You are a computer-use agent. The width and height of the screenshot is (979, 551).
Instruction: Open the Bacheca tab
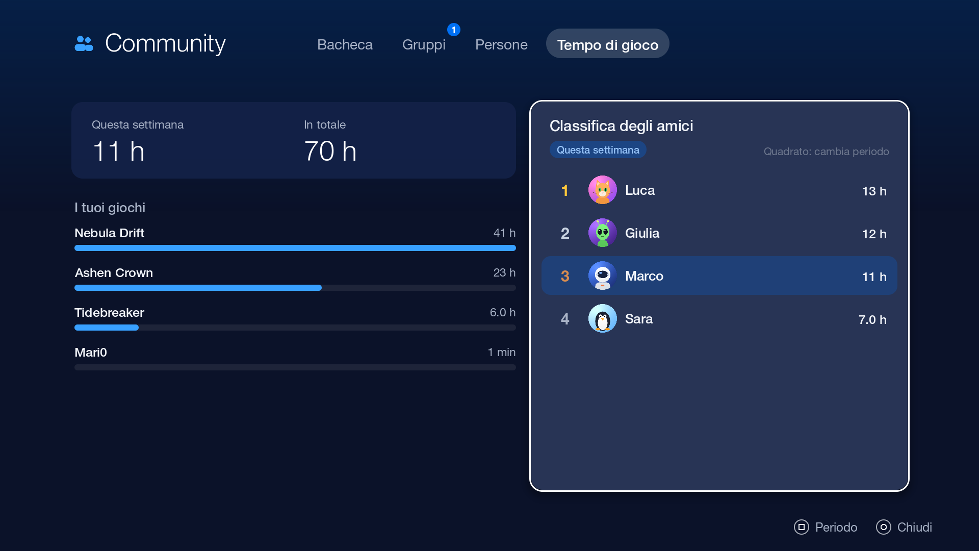point(345,44)
